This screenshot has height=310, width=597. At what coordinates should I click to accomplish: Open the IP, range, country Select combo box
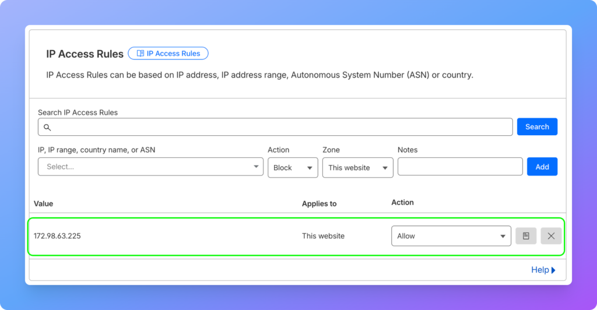(150, 167)
